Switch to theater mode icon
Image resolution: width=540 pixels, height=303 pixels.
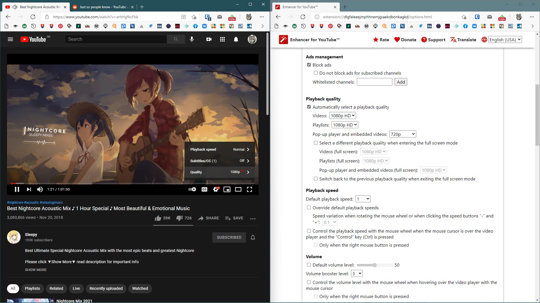tap(238, 189)
